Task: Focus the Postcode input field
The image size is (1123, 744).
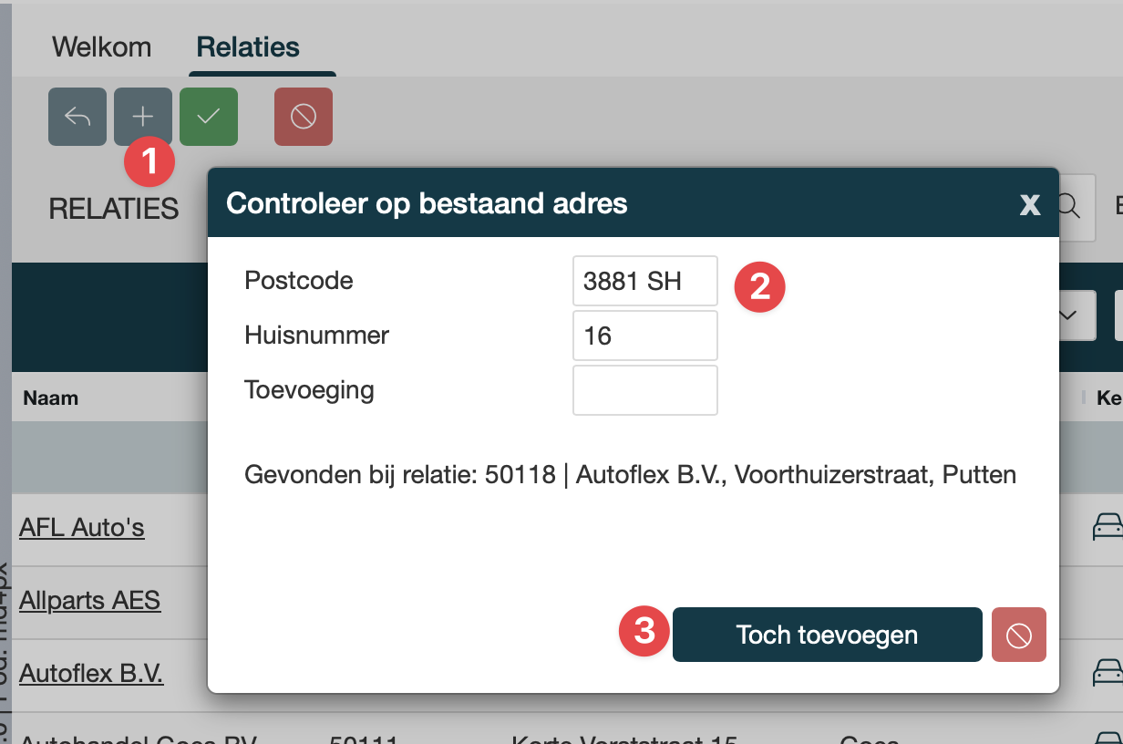Action: pos(644,281)
